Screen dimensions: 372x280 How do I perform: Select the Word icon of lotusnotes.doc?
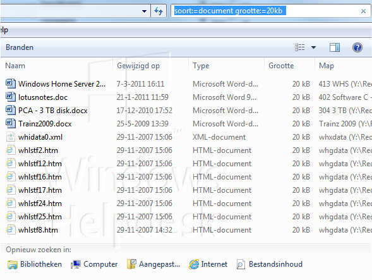[11, 97]
